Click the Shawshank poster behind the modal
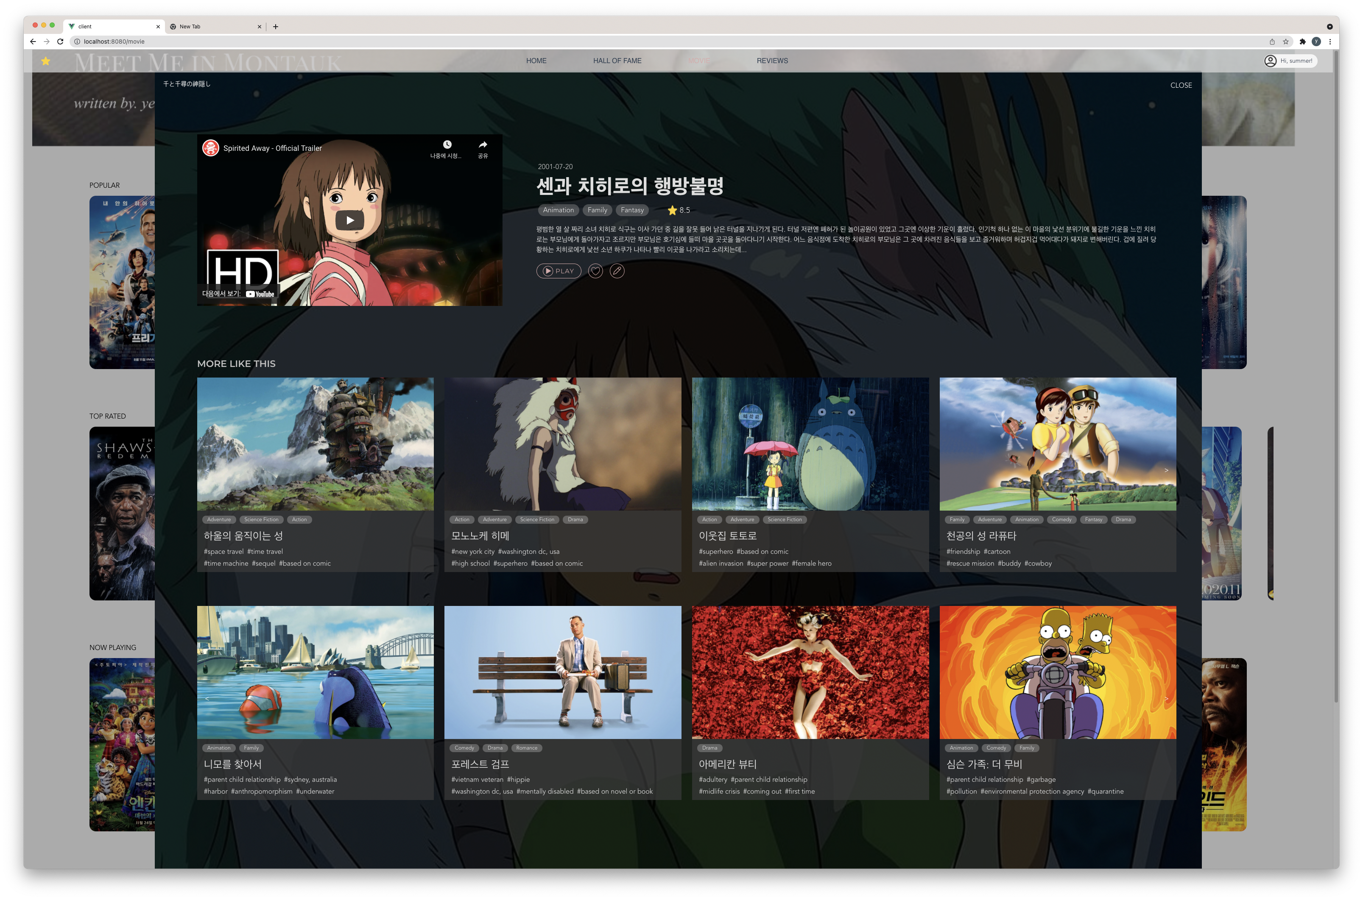 122,513
